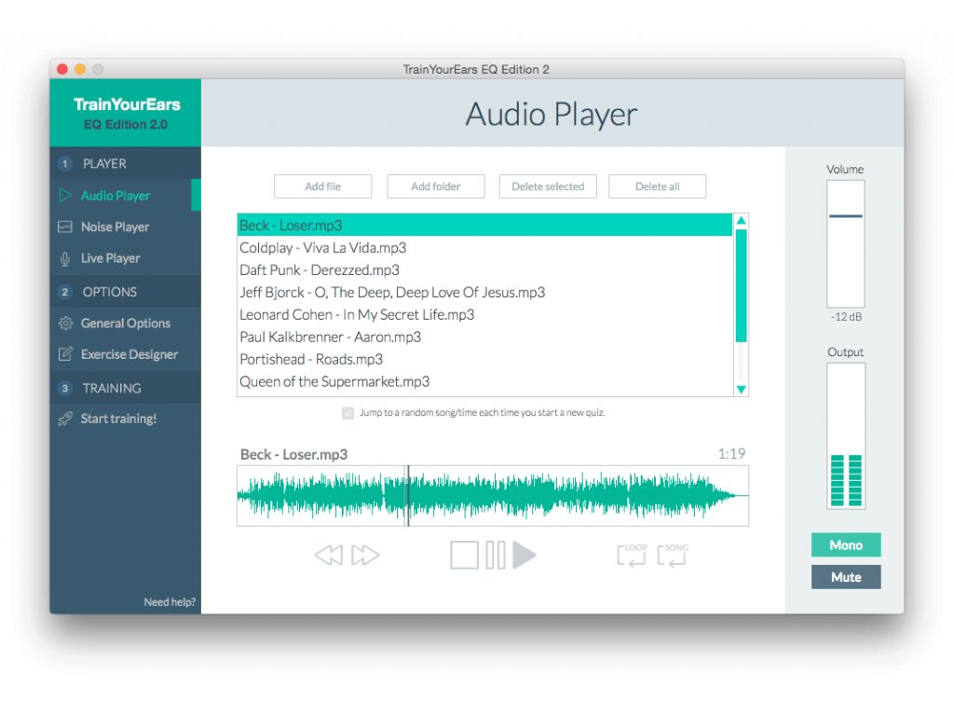
Task: Open the Audio Player section label
Action: coord(116,196)
